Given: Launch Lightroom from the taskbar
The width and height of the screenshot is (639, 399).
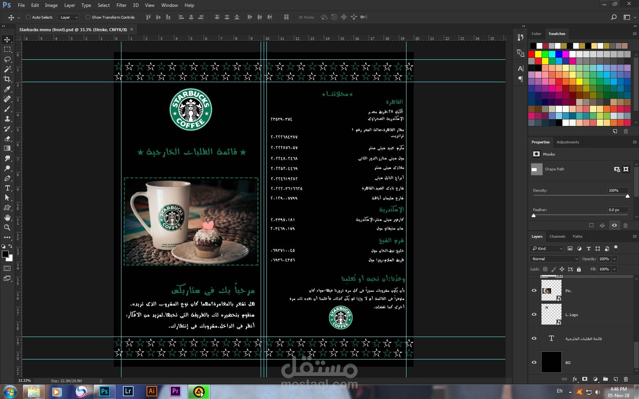Looking at the screenshot, I should 128,391.
